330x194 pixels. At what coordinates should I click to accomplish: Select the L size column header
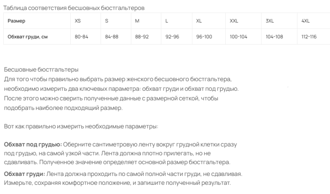click(x=177, y=21)
